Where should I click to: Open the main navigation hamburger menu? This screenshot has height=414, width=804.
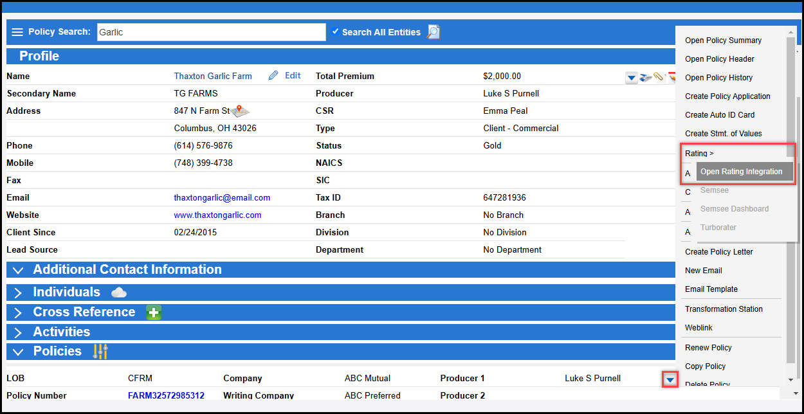pyautogui.click(x=17, y=32)
